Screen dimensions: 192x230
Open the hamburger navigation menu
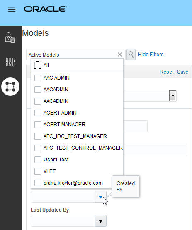(12, 9)
